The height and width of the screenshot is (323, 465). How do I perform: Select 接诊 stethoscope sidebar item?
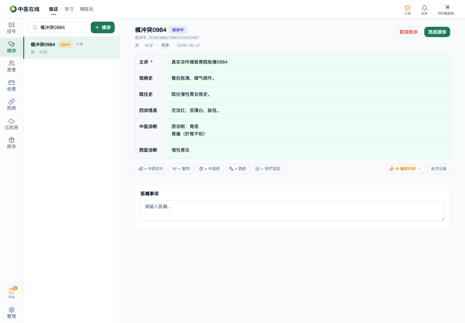click(12, 47)
